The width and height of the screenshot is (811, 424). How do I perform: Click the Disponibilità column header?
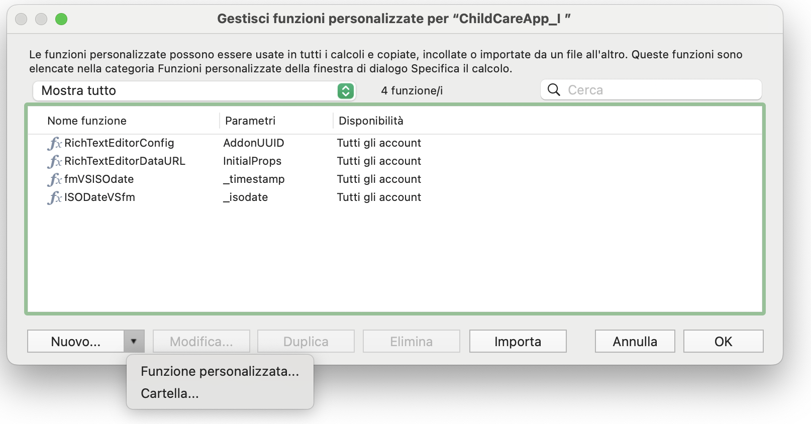370,121
